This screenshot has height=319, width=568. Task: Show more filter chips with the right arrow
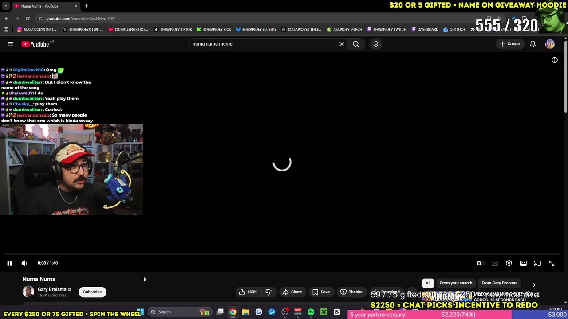tap(534, 284)
